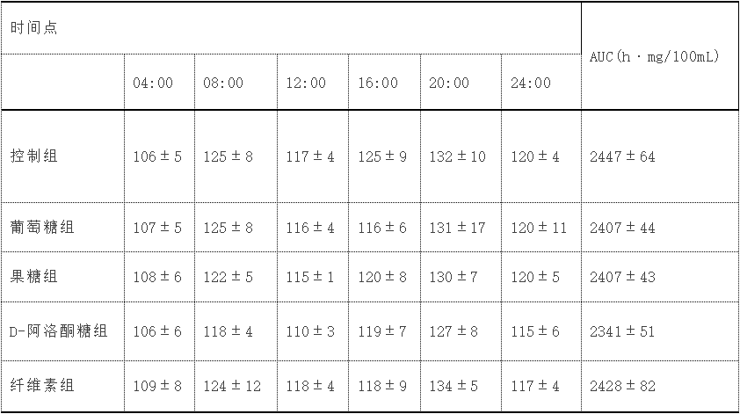Image resolution: width=740 pixels, height=414 pixels.
Task: Select the D-阿洛酮糖组 row label
Action: (x=58, y=331)
